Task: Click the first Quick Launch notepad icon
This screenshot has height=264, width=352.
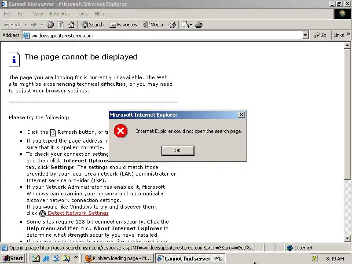Action: click(36, 259)
